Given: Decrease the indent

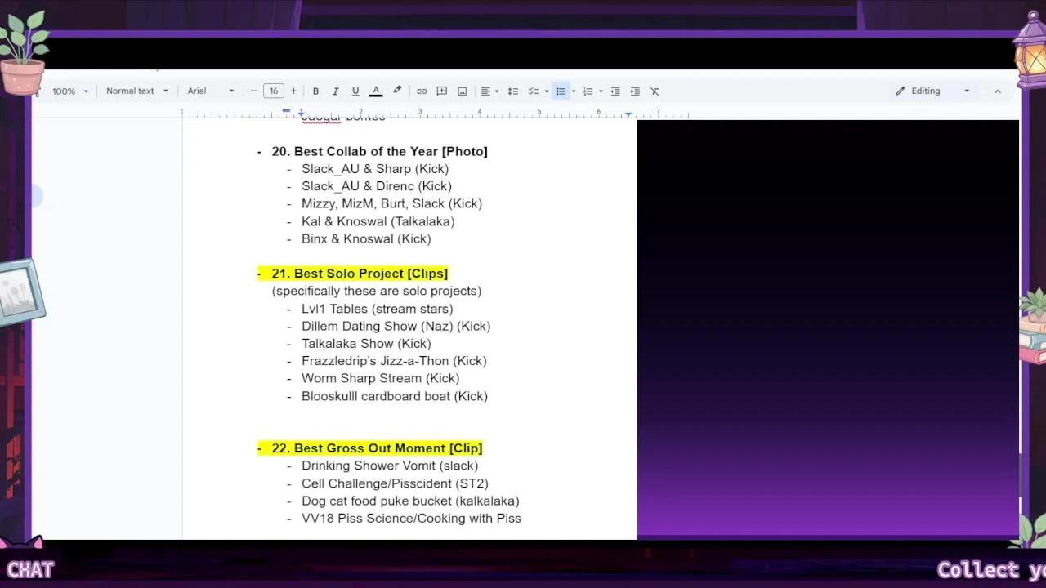Looking at the screenshot, I should [615, 91].
